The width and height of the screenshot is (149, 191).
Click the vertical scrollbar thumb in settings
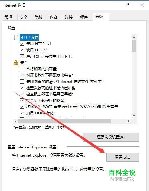pos(134,46)
